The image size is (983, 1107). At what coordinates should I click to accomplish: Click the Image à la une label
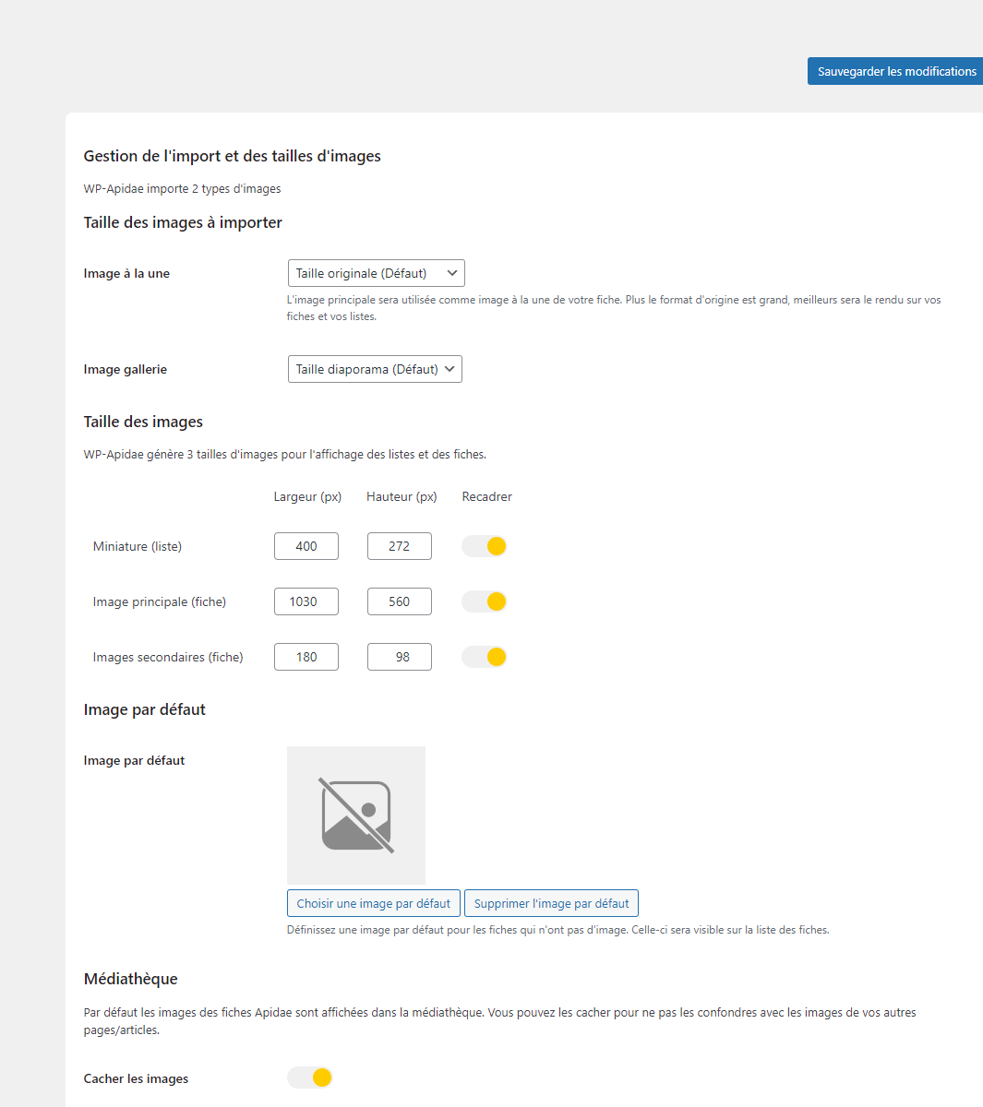[x=126, y=273]
